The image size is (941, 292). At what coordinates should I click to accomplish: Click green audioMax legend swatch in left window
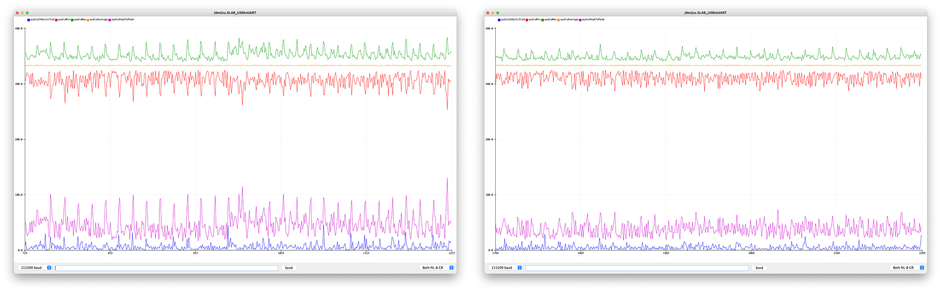pyautogui.click(x=72, y=20)
